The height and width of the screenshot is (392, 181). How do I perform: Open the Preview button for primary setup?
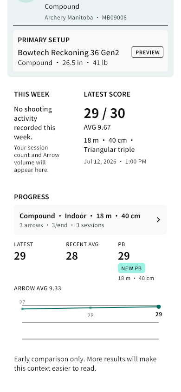tap(147, 52)
